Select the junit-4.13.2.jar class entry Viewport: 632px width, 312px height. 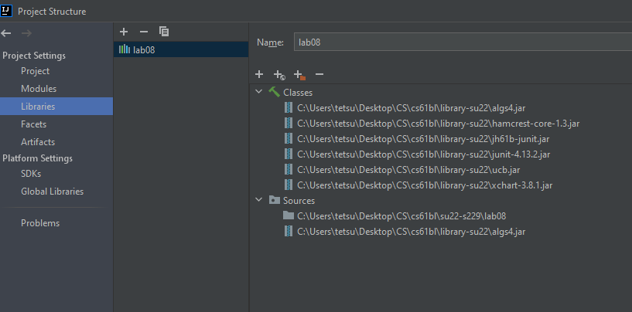click(x=423, y=154)
